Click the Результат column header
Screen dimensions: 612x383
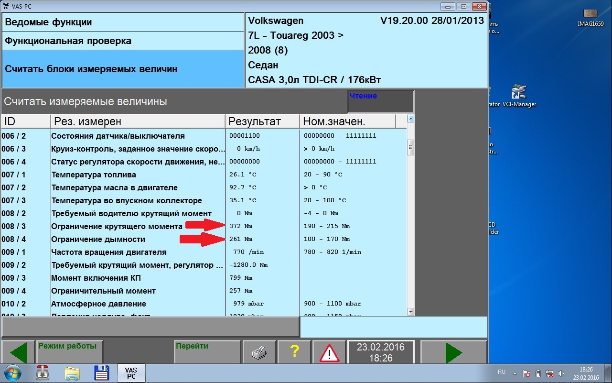tap(262, 121)
